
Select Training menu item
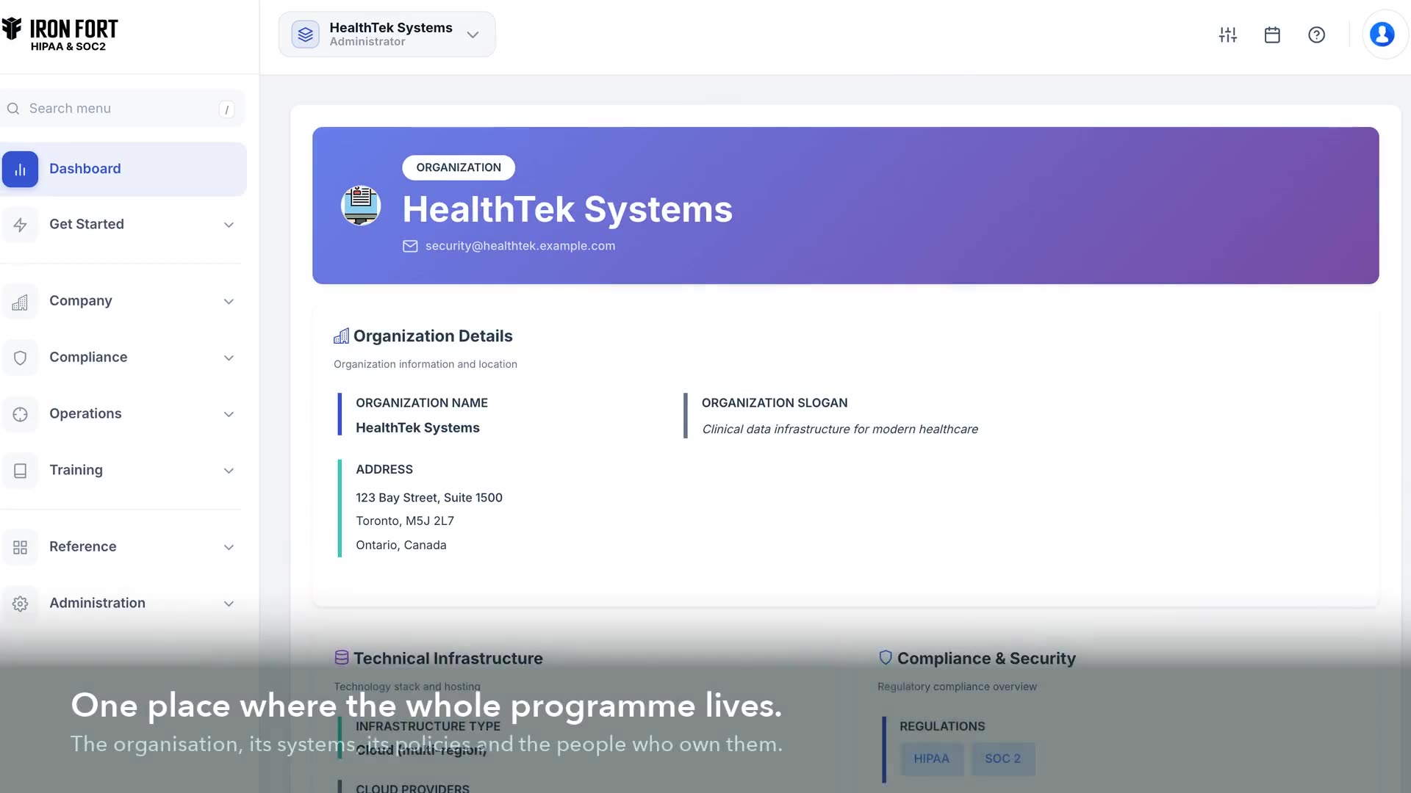click(123, 470)
